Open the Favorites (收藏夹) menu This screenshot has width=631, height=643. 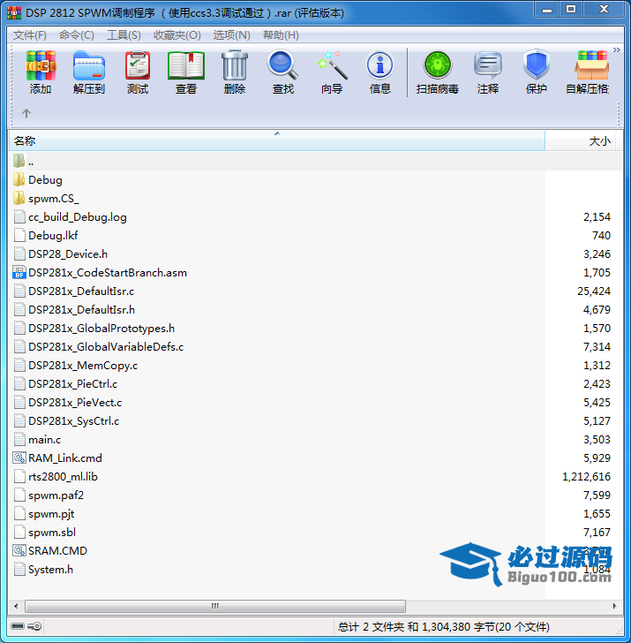177,35
